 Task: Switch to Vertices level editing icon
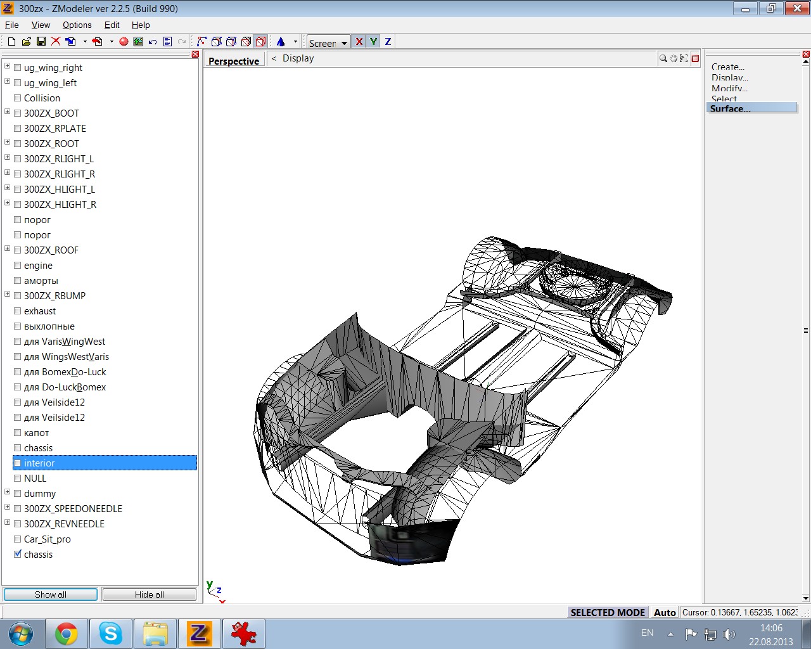point(202,42)
